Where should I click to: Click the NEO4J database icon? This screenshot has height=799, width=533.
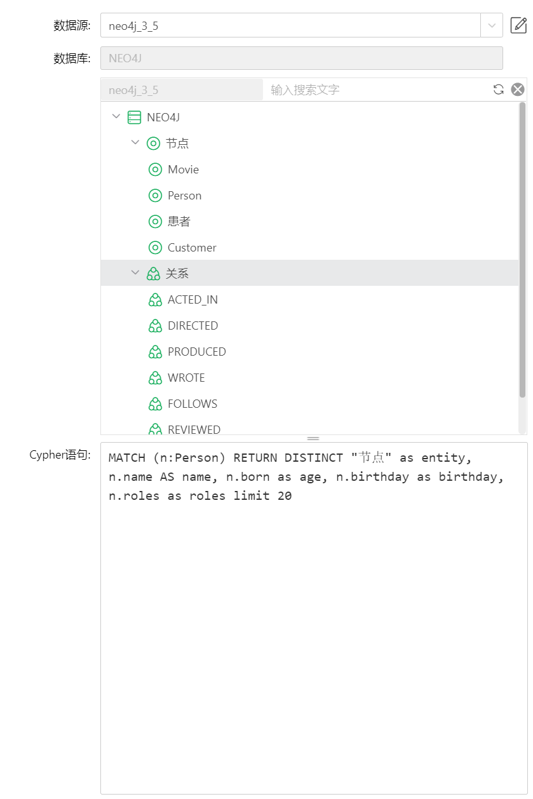[134, 117]
